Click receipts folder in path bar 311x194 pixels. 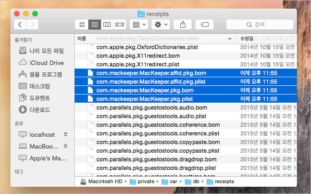220,182
